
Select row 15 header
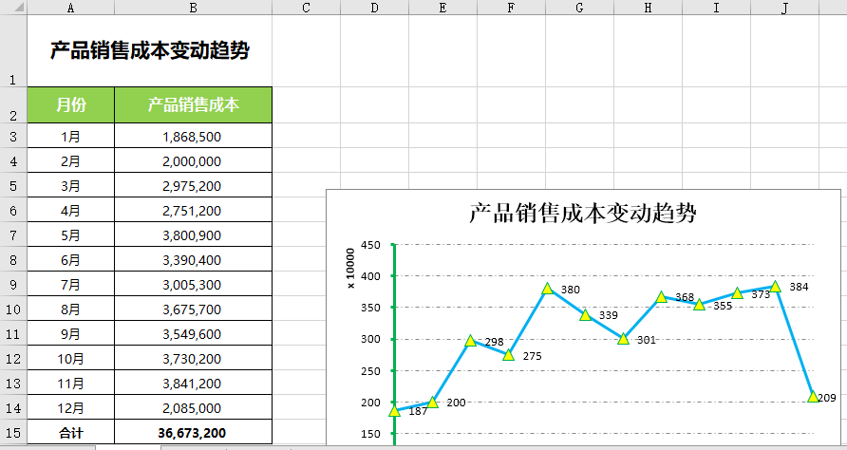[13, 433]
